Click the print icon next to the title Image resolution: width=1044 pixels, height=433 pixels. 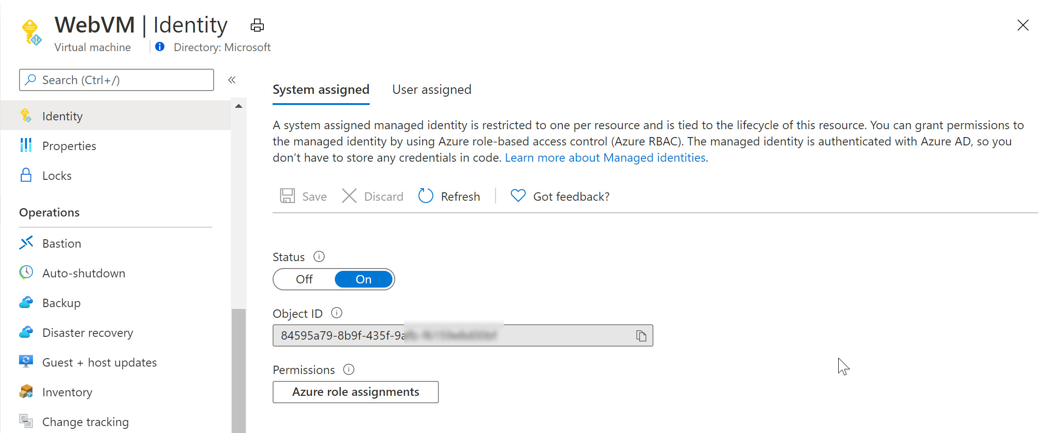click(x=257, y=25)
